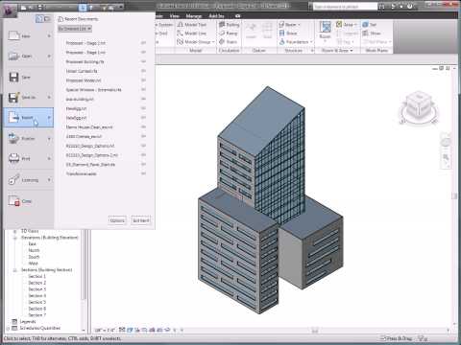The width and height of the screenshot is (461, 345).
Task: Pin the Proposed Model.rvt recent document
Action: 143,80
